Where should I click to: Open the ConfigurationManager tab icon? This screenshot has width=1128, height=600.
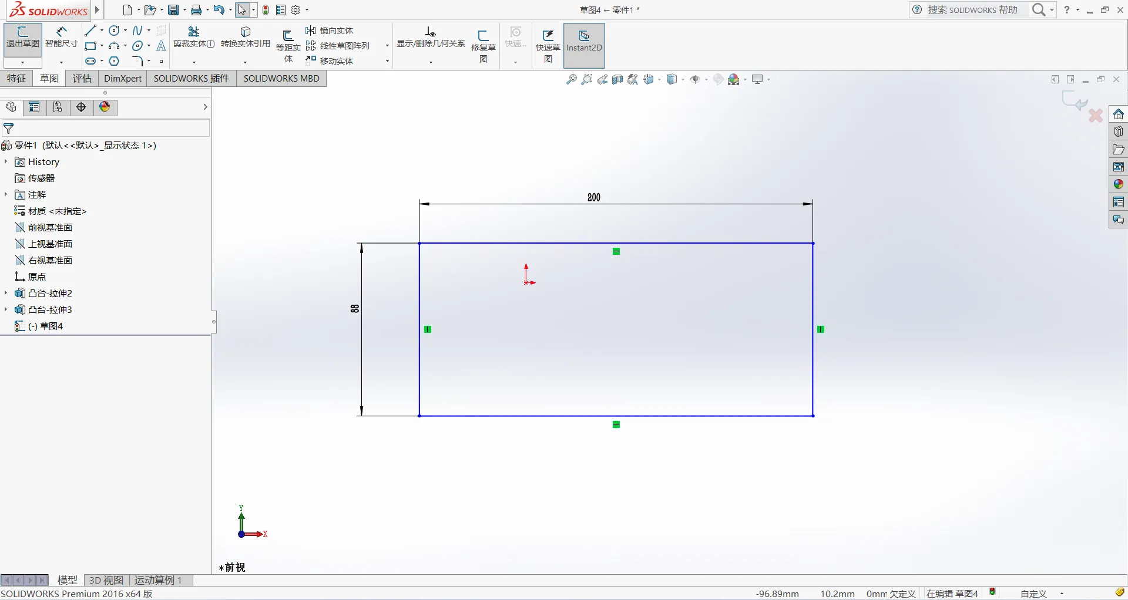point(58,107)
